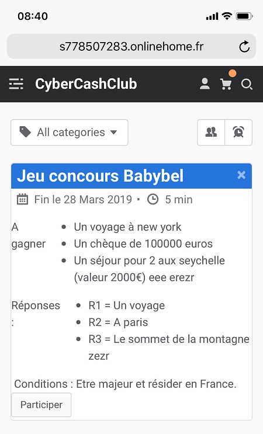263x434 pixels.
Task: Open the Jeu concours Babybel heading
Action: [100, 175]
